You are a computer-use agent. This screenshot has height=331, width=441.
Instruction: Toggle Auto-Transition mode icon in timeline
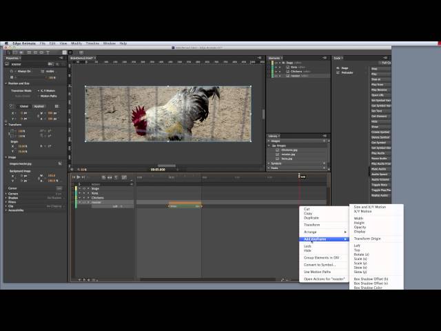click(110, 177)
